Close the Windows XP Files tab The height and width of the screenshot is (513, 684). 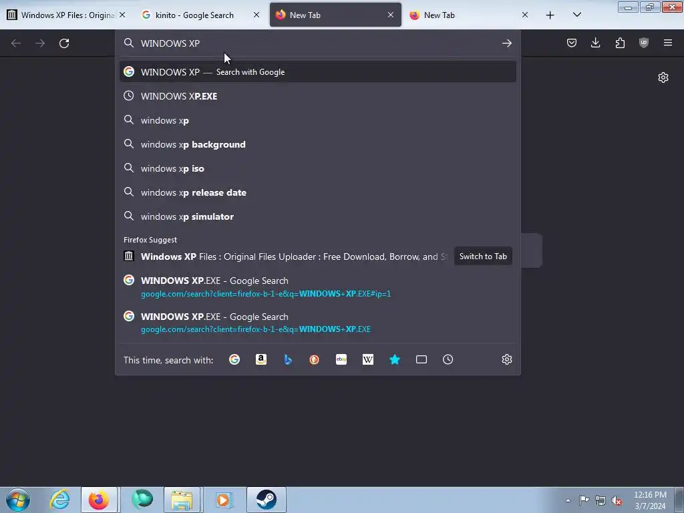[x=123, y=15]
